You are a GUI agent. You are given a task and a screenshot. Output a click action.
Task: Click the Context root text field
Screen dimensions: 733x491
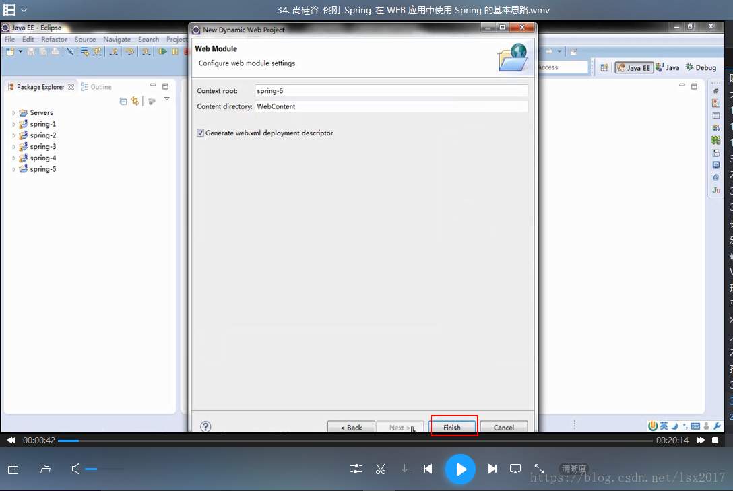pyautogui.click(x=391, y=91)
